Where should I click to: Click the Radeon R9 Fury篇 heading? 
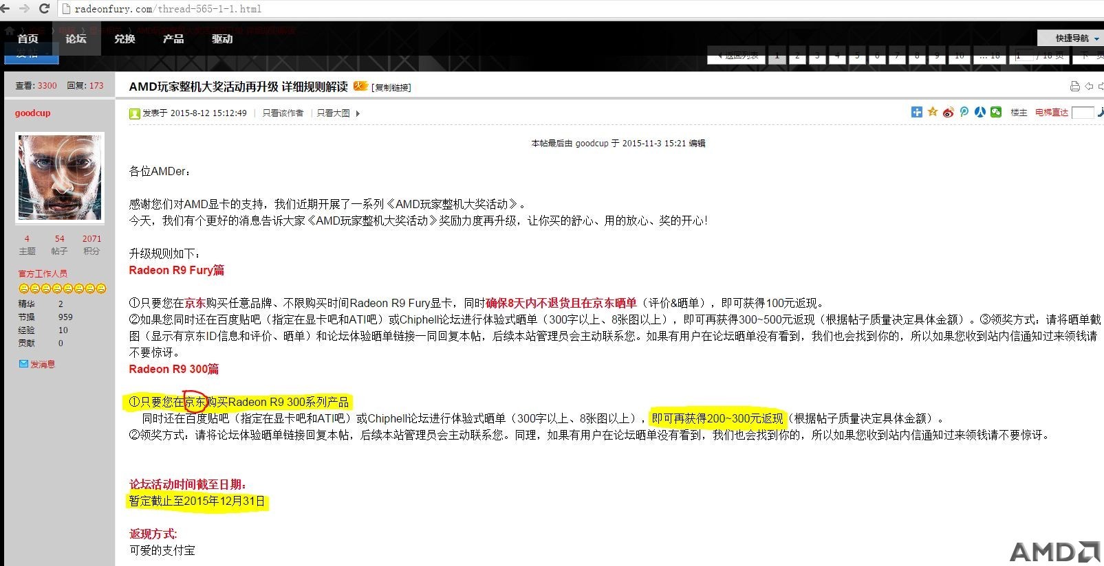click(177, 270)
